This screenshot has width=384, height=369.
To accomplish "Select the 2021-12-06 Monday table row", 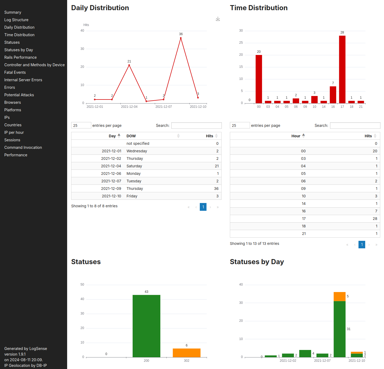I will pyautogui.click(x=146, y=174).
